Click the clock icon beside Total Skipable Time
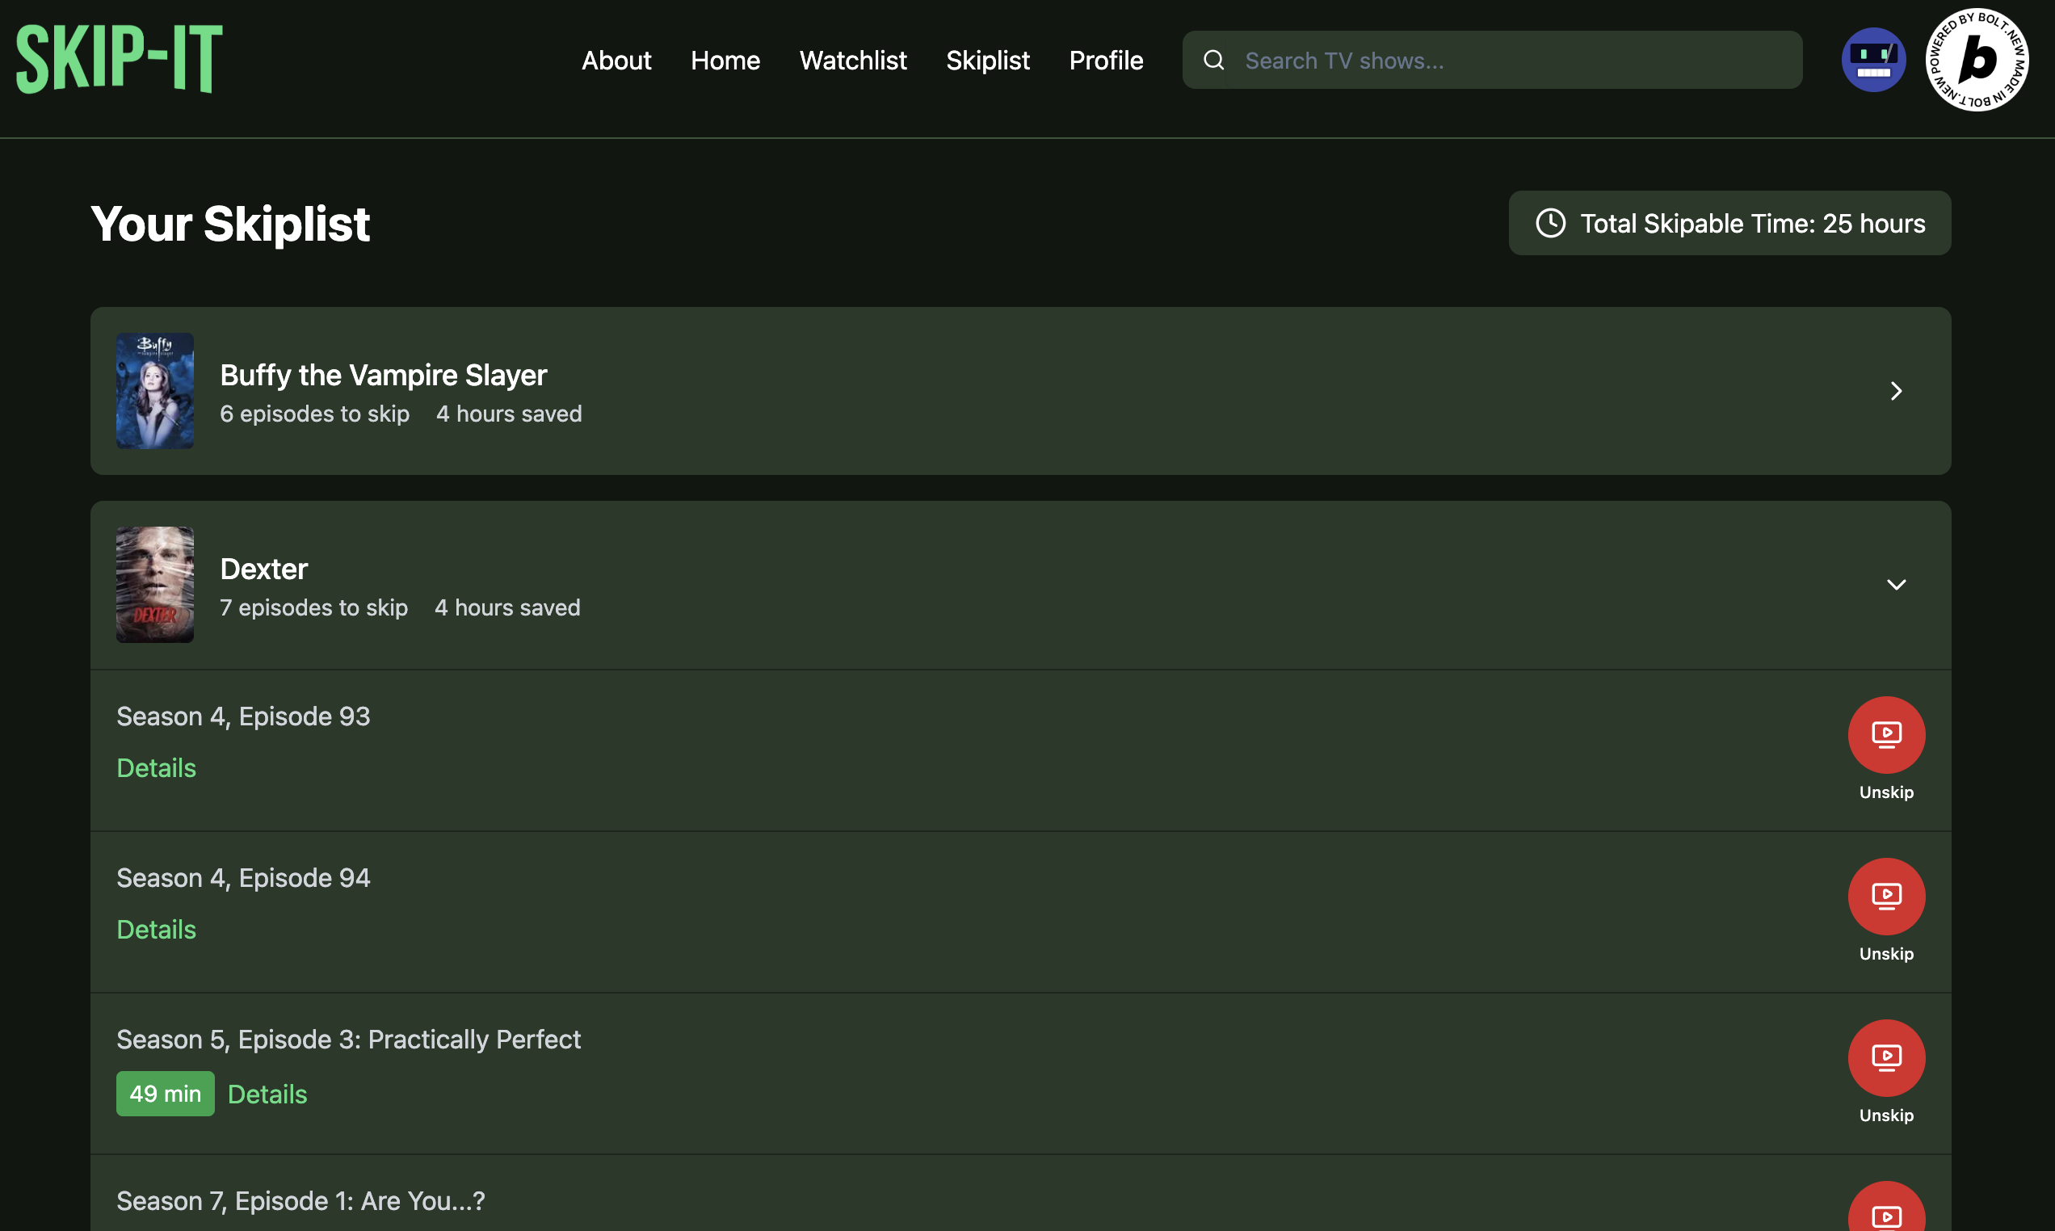This screenshot has height=1231, width=2055. [1550, 224]
